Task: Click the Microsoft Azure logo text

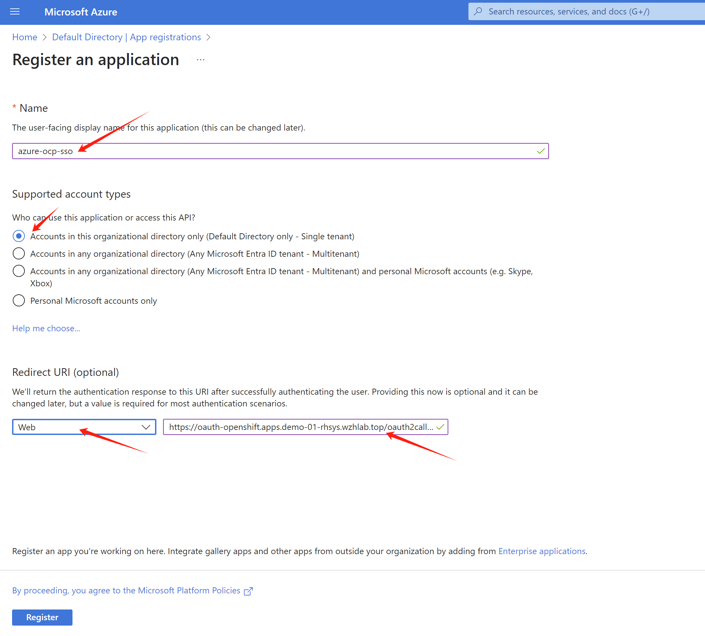Action: click(81, 12)
